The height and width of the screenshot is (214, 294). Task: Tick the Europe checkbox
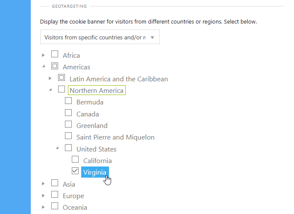pyautogui.click(x=55, y=194)
